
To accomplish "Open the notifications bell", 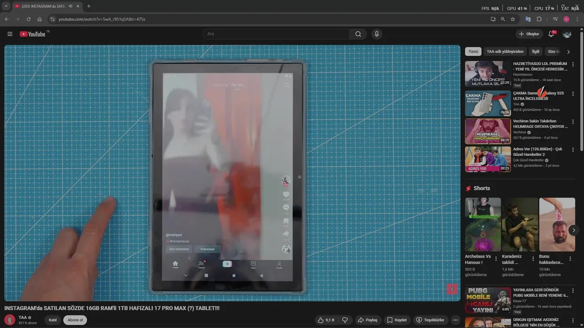I will [x=552, y=34].
